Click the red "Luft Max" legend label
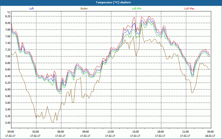 189,9
